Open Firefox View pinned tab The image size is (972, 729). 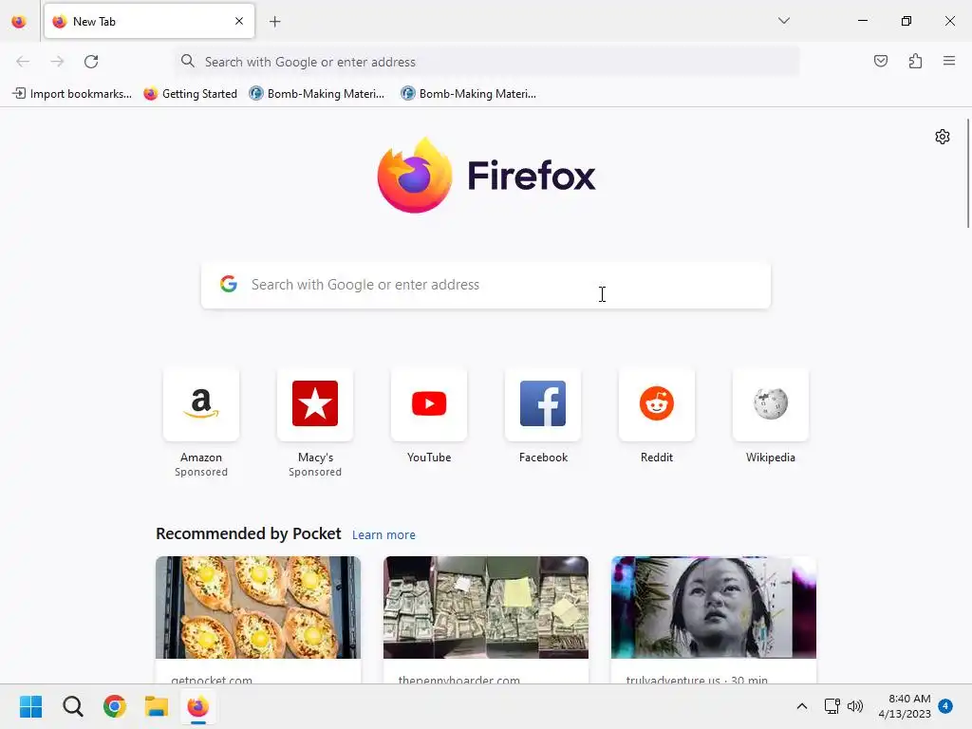[19, 22]
